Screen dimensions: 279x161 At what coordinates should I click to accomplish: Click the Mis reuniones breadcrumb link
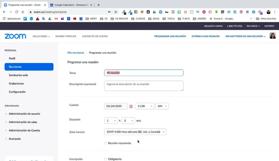[x=76, y=53]
